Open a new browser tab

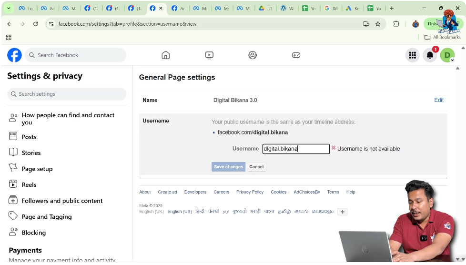tap(392, 8)
